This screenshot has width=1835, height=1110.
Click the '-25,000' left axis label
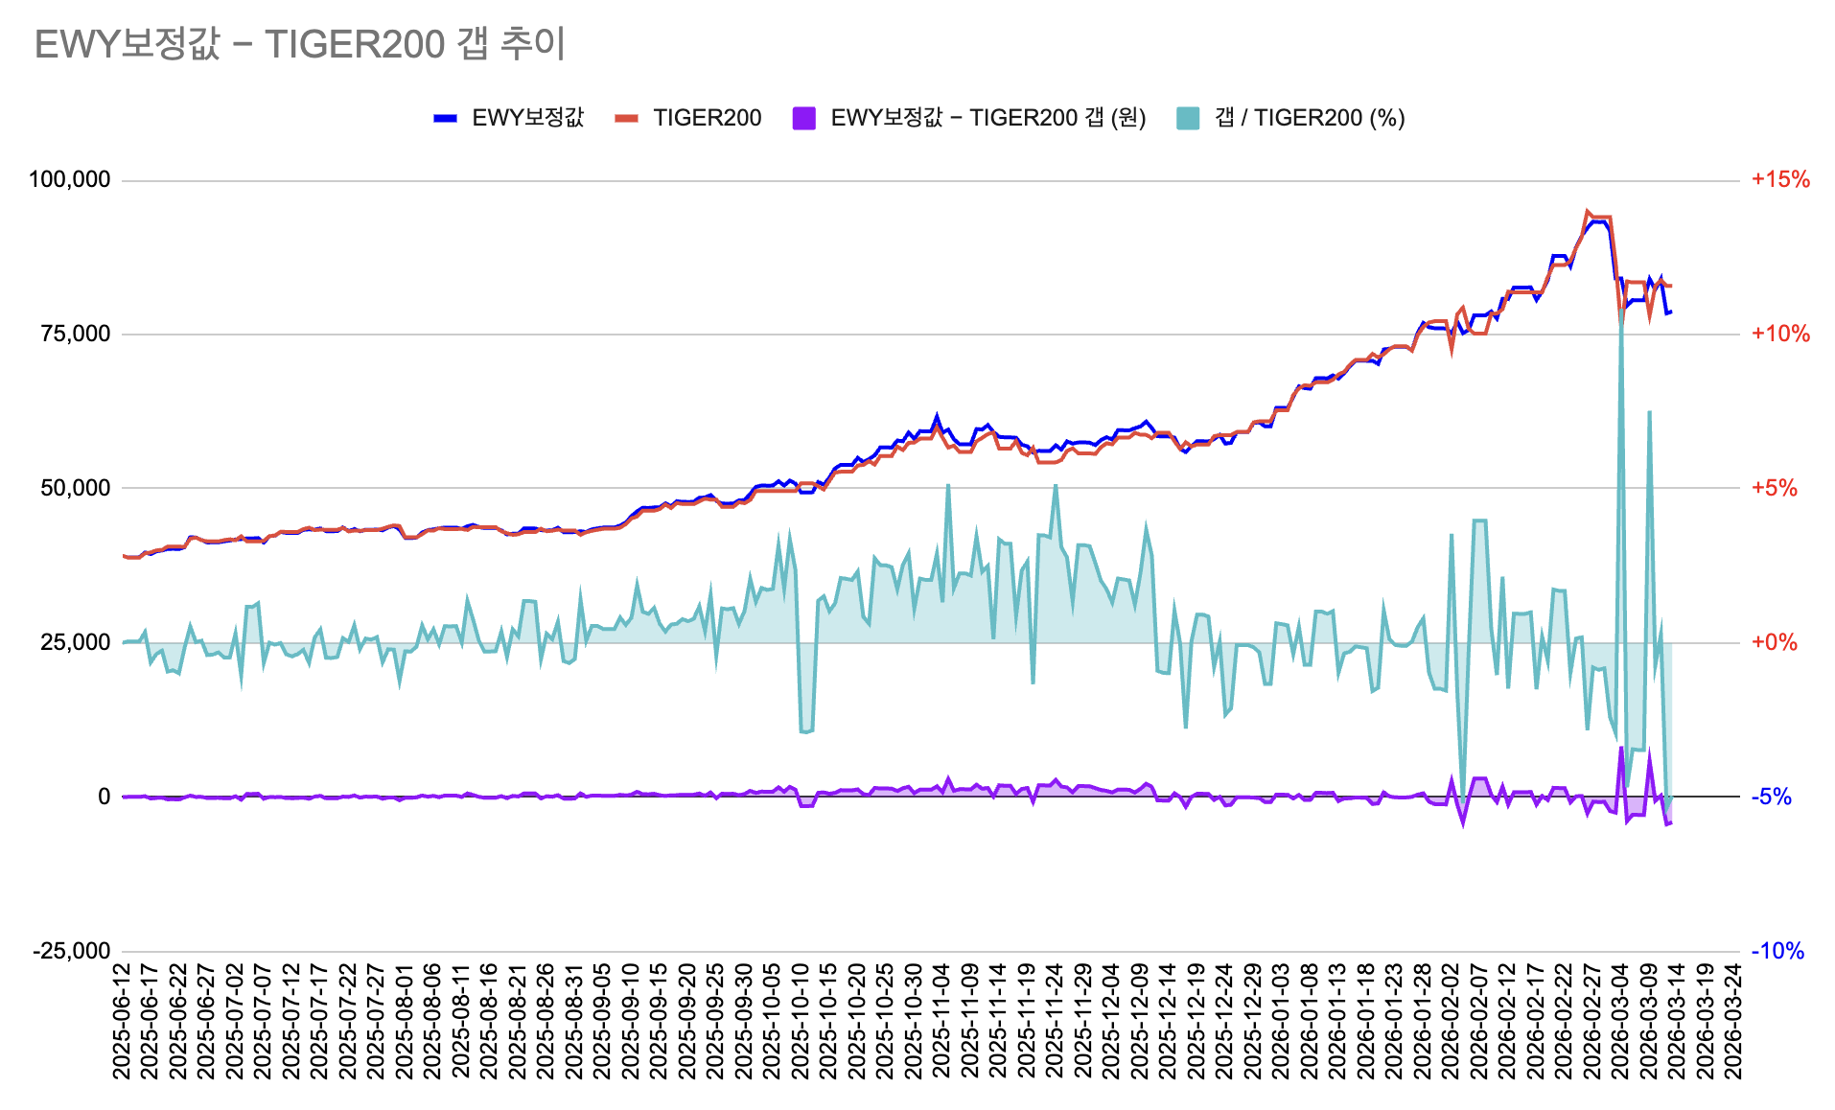(72, 951)
